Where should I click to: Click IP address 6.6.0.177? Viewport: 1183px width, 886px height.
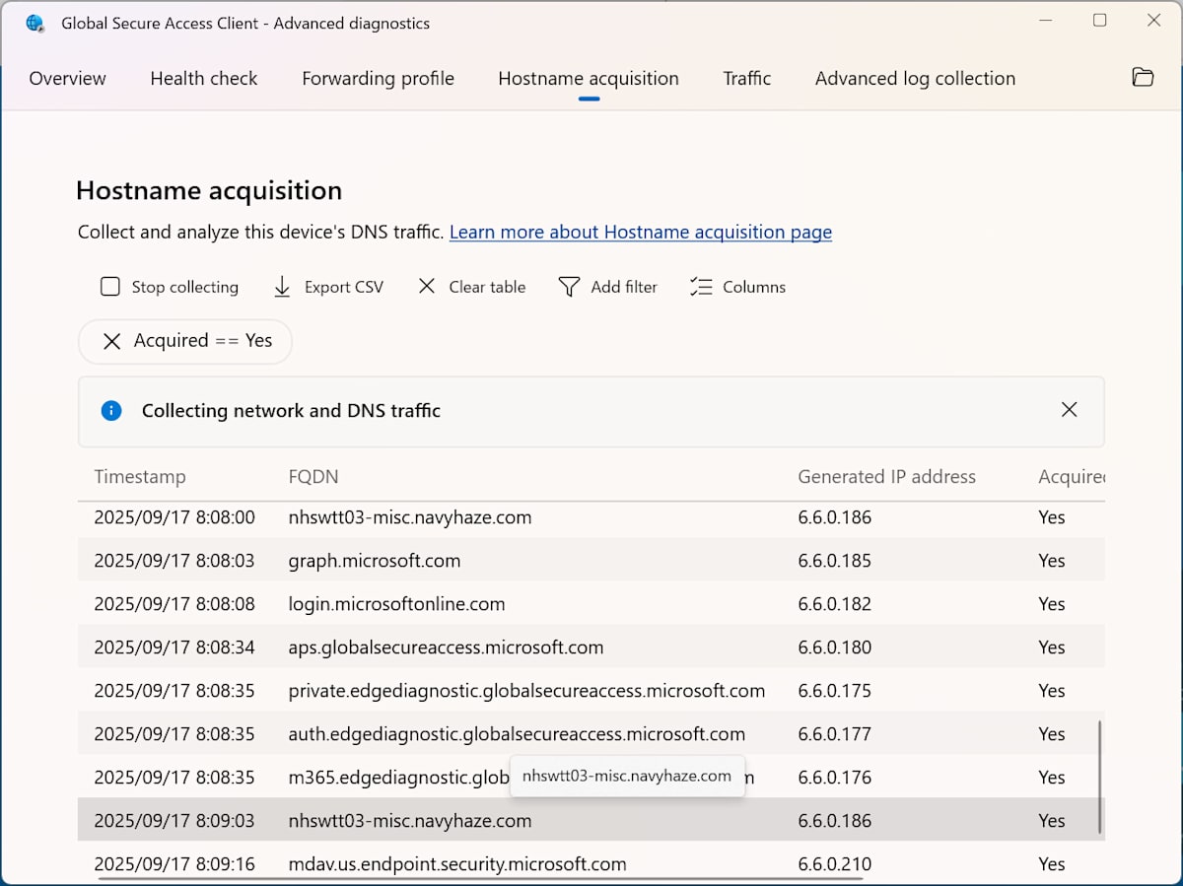pyautogui.click(x=835, y=734)
